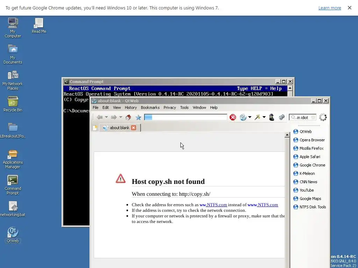Open the YouTube bookmark
This screenshot has height=268, width=358.
point(303,190)
